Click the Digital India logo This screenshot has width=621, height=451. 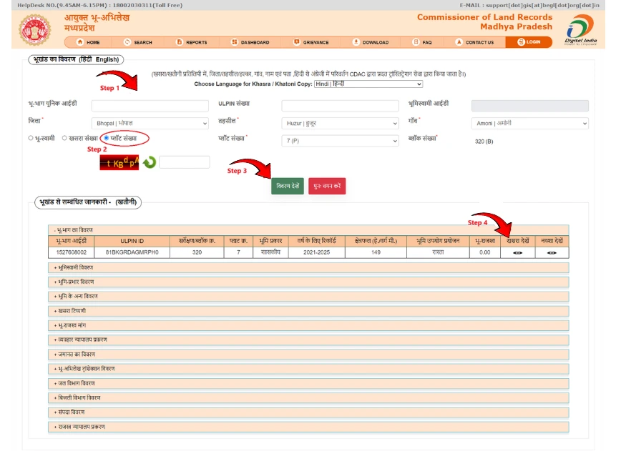point(581,30)
